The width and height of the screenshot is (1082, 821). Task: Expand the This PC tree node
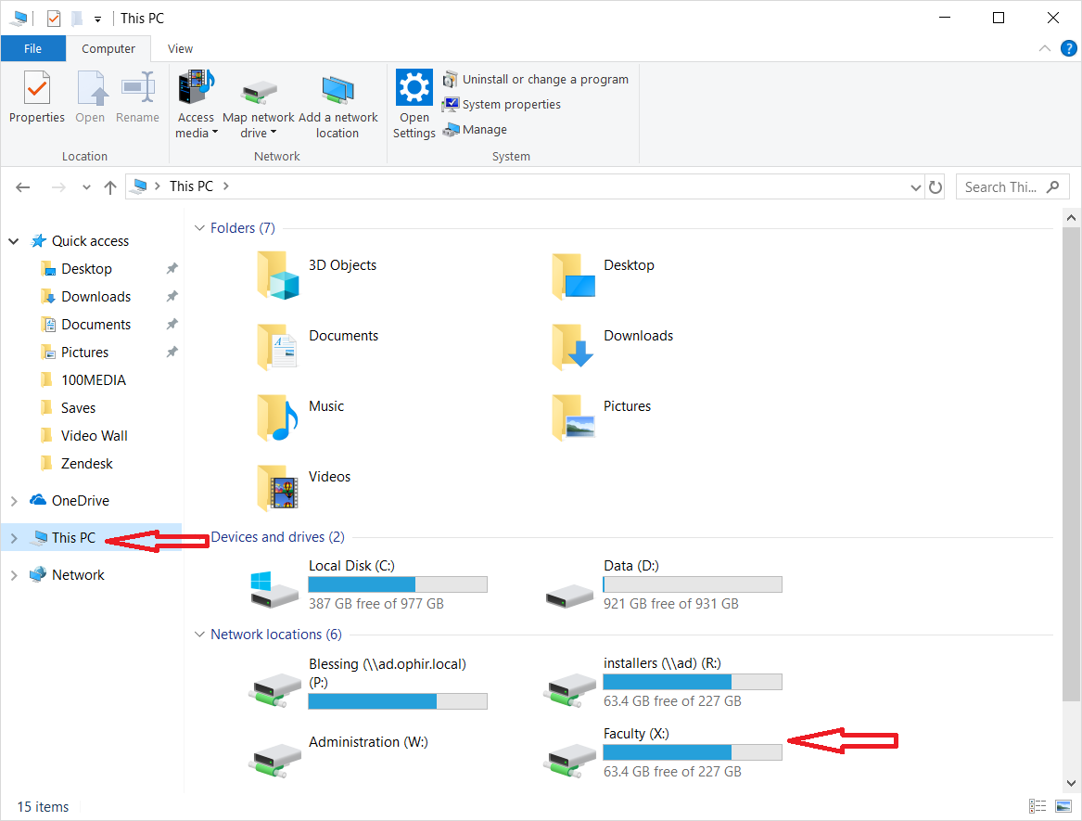(13, 538)
